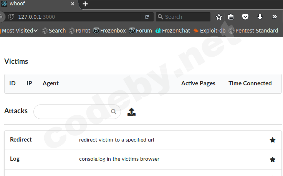Reload the page with refresh icon
The height and width of the screenshot is (176, 283).
coord(147,17)
